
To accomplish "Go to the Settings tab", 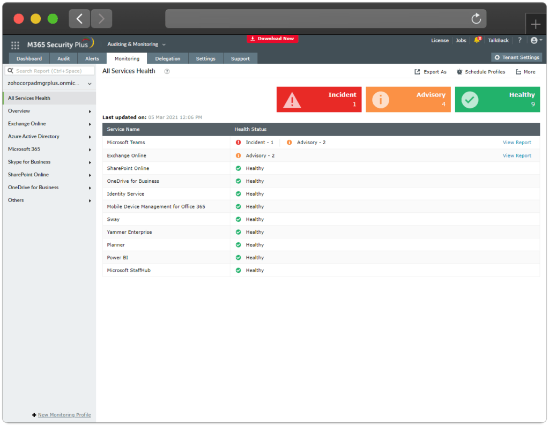I will 205,58.
